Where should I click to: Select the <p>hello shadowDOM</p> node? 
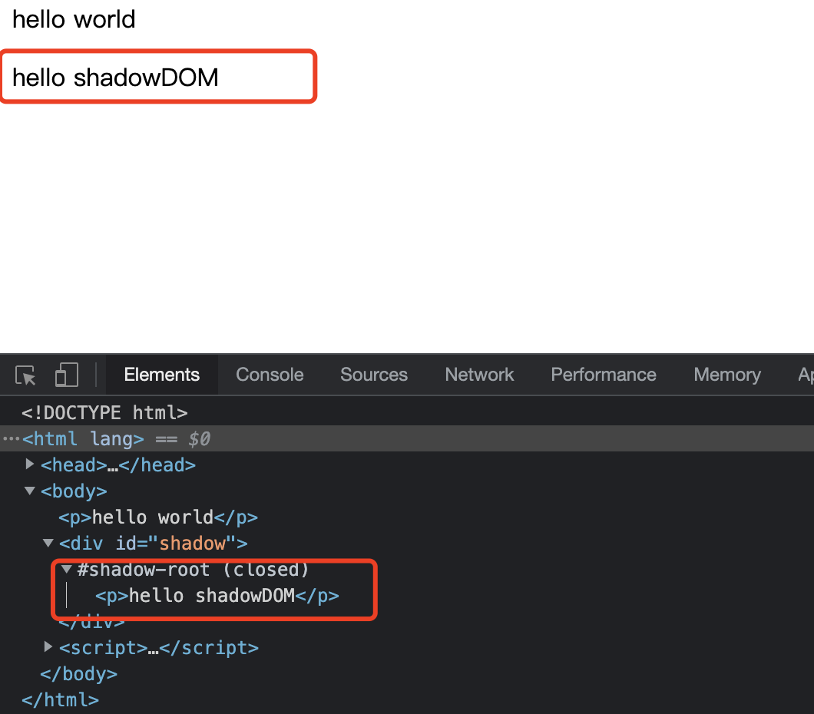click(217, 596)
